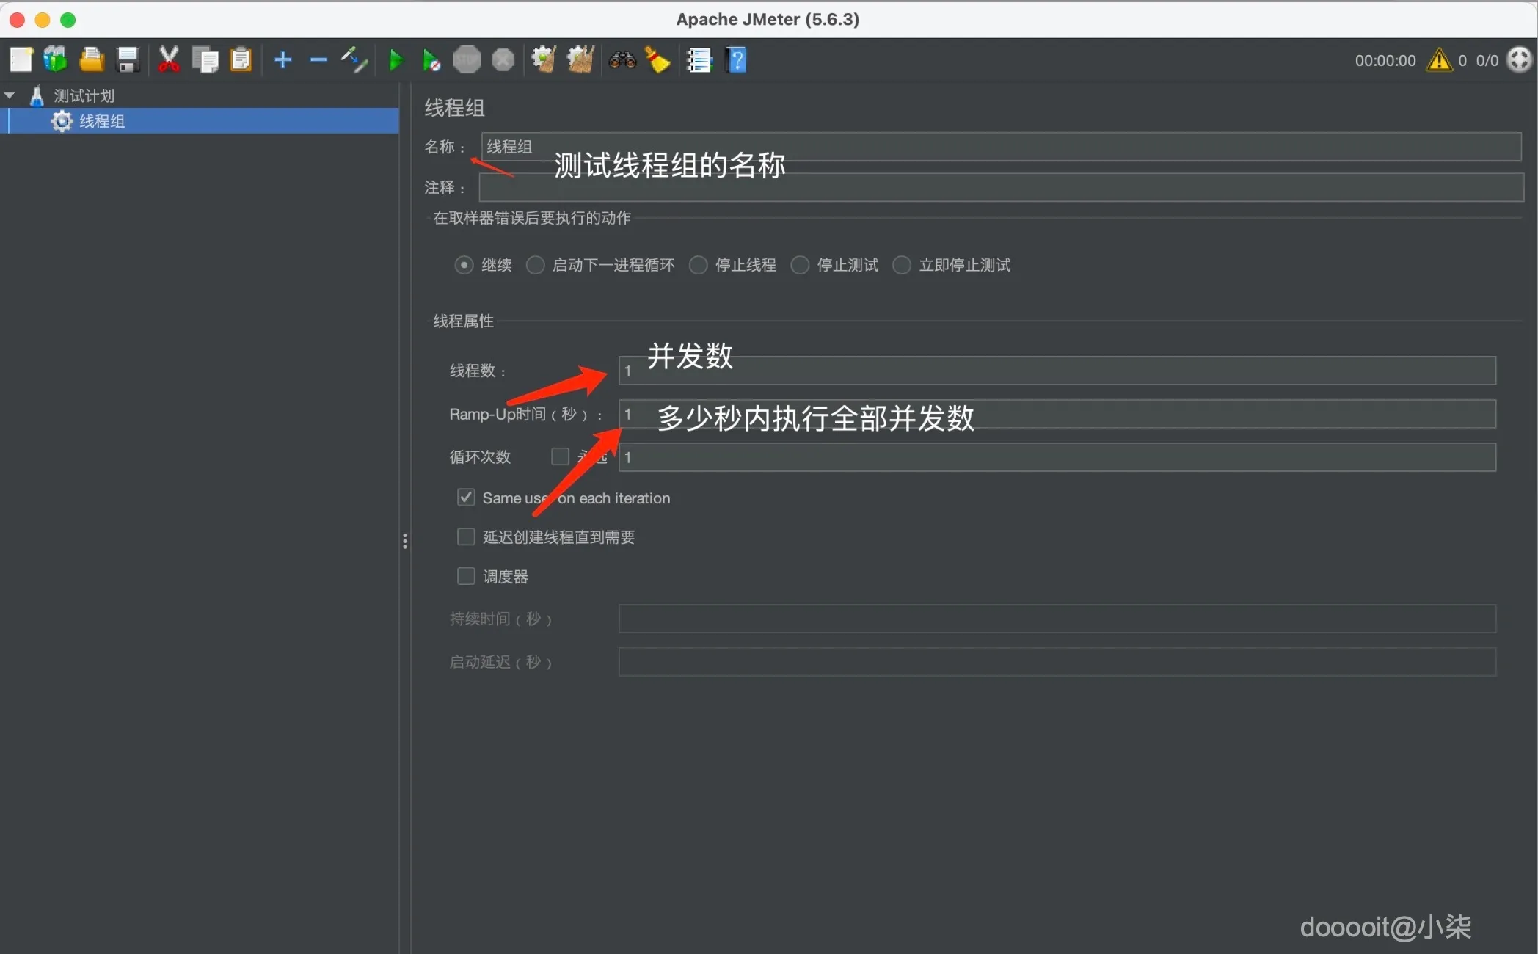The height and width of the screenshot is (954, 1538).
Task: Open the search binoculars icon
Action: pos(621,59)
